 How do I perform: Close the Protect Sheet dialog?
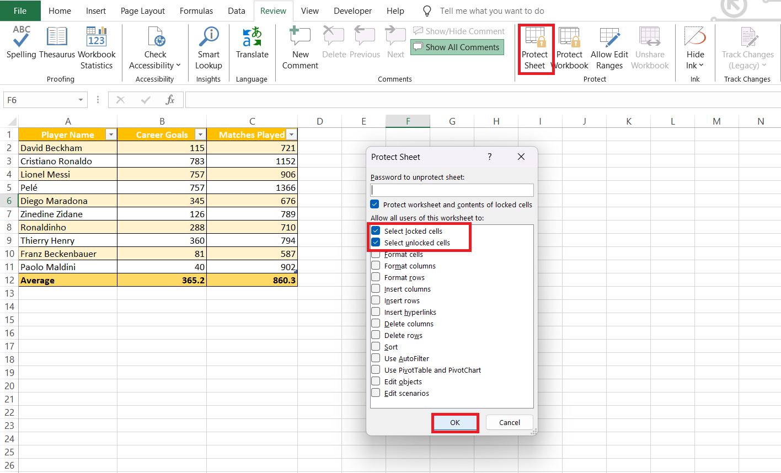pyautogui.click(x=521, y=157)
